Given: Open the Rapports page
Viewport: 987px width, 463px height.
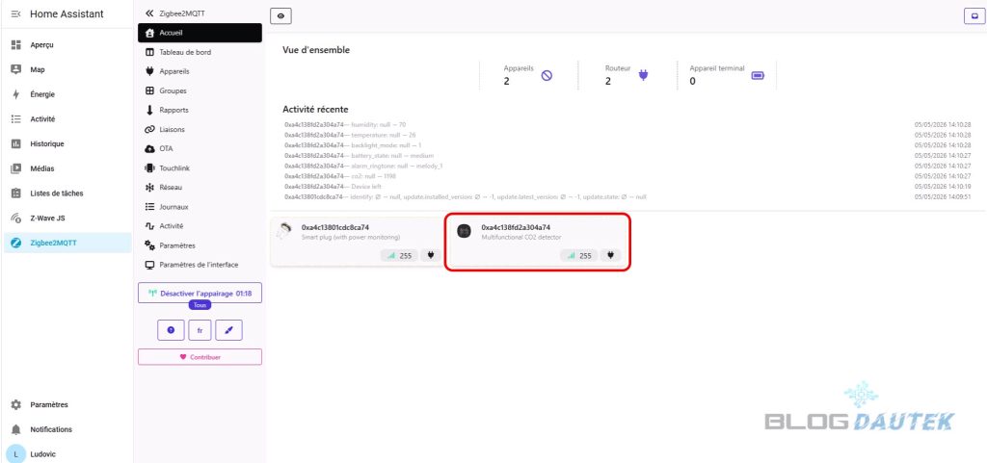Looking at the screenshot, I should pos(200,110).
